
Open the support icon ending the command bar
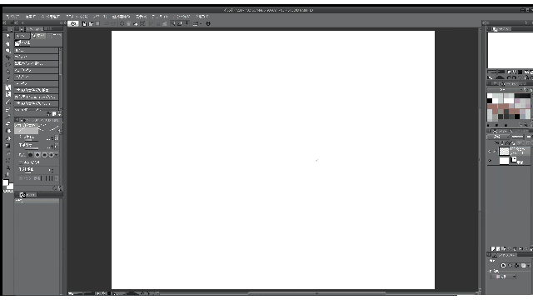208,23
